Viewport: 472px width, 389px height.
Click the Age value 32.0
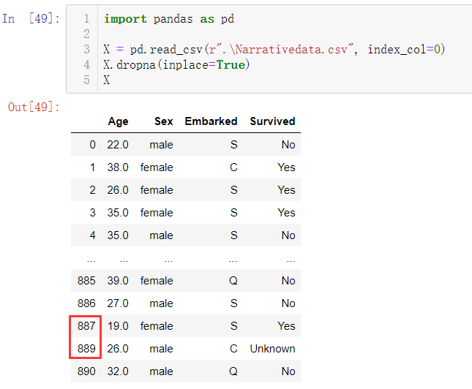click(118, 371)
